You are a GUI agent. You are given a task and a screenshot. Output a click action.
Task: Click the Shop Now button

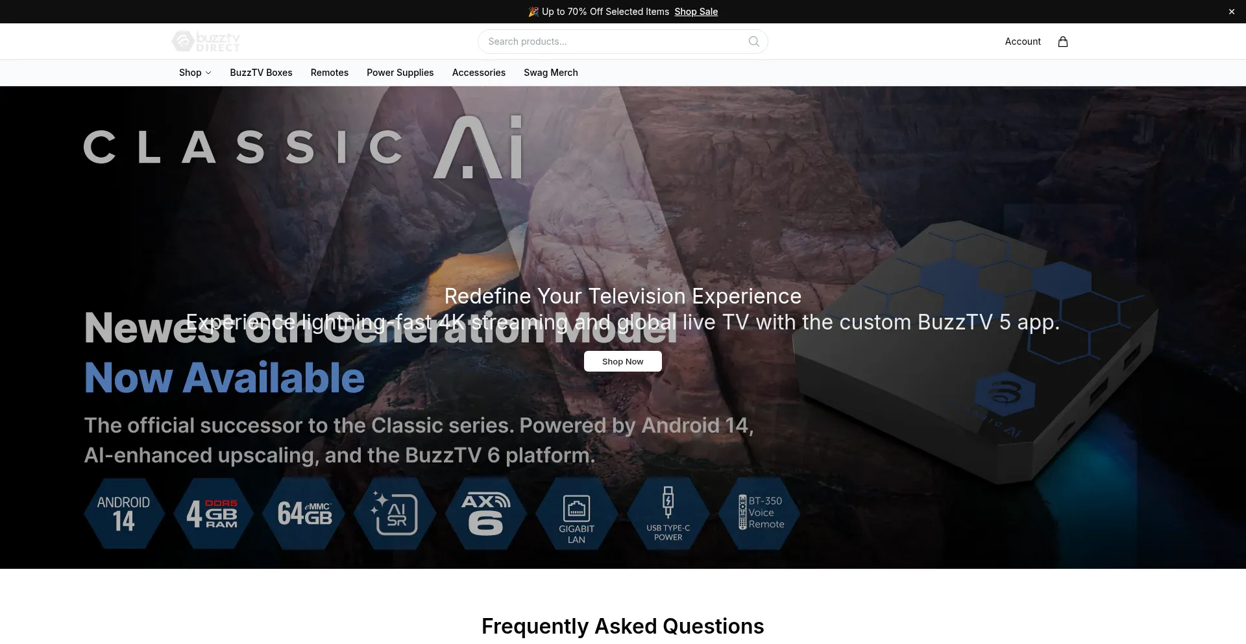pos(623,361)
